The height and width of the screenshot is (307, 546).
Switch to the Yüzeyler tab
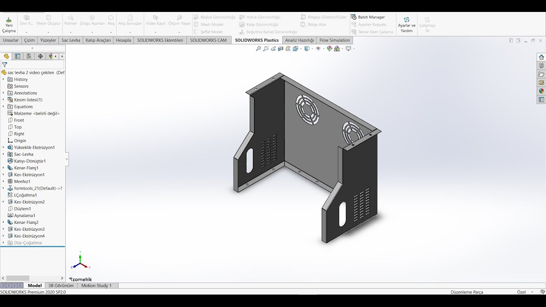48,41
